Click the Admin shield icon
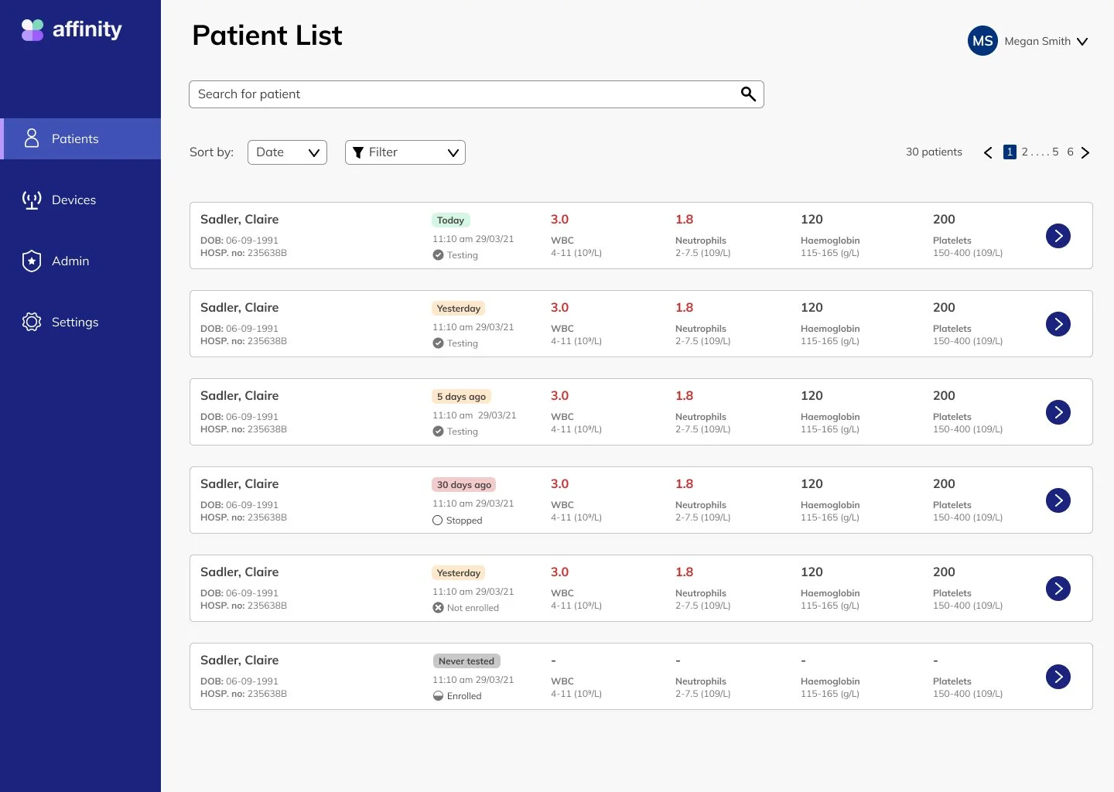 pos(32,261)
